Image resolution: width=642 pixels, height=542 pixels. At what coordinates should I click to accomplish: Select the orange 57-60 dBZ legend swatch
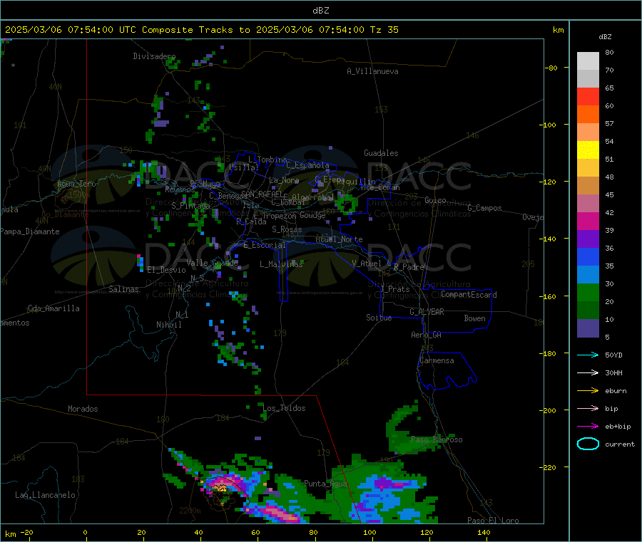pyautogui.click(x=588, y=115)
